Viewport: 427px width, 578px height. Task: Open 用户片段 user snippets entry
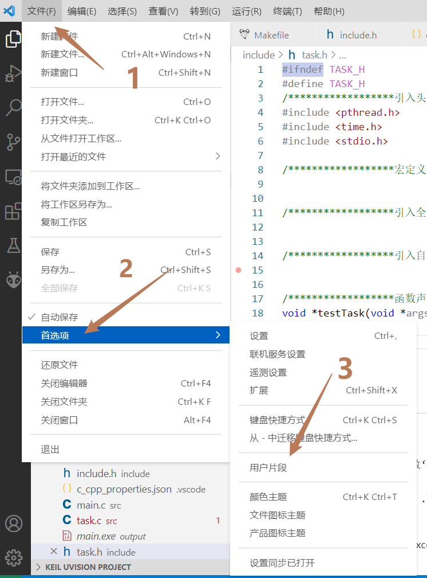point(323,468)
